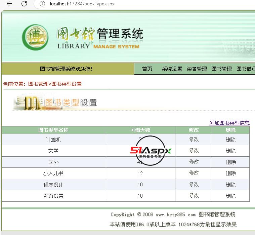Delete the 程序设计 book type
The width and height of the screenshot is (255, 235).
click(230, 185)
